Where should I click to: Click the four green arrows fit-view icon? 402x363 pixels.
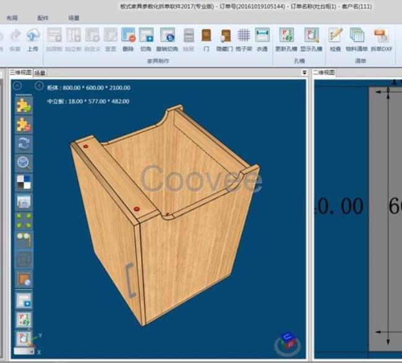tap(24, 220)
